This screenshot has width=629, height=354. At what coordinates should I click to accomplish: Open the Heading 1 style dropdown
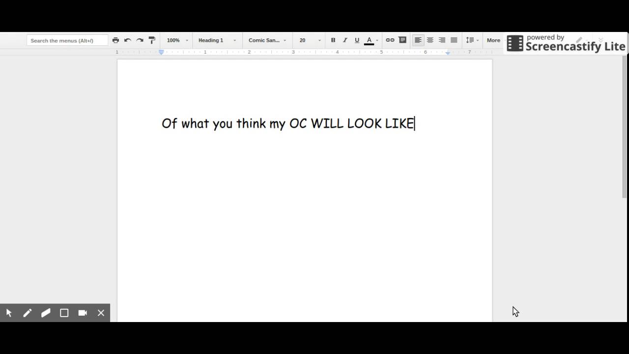(x=217, y=40)
